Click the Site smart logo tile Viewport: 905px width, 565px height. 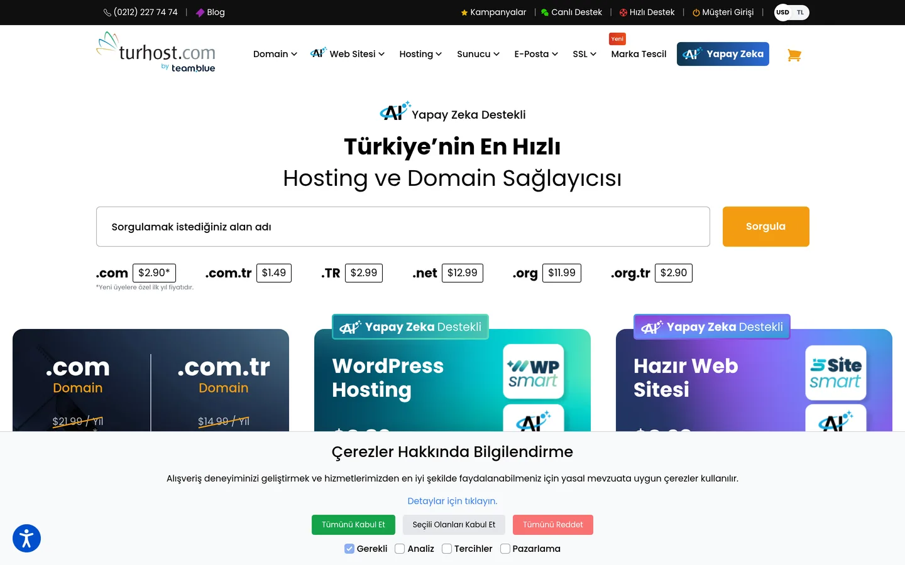tap(836, 373)
